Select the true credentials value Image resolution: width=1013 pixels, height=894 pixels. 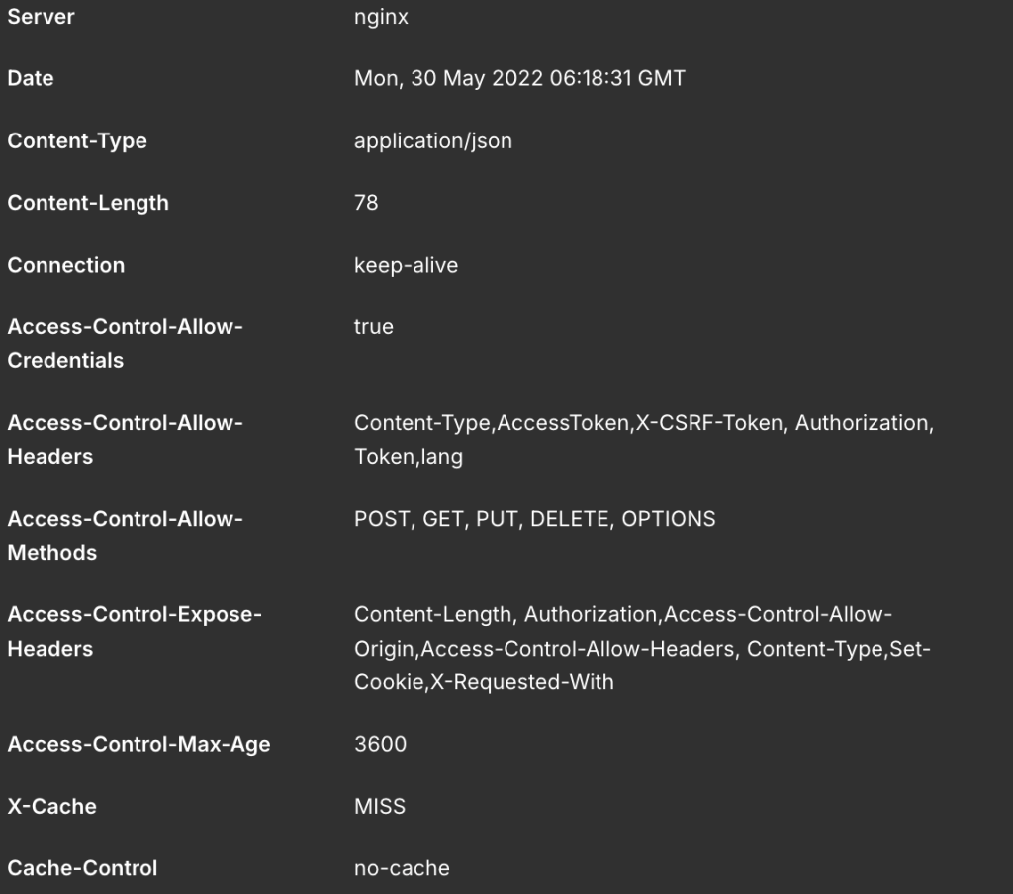click(373, 326)
